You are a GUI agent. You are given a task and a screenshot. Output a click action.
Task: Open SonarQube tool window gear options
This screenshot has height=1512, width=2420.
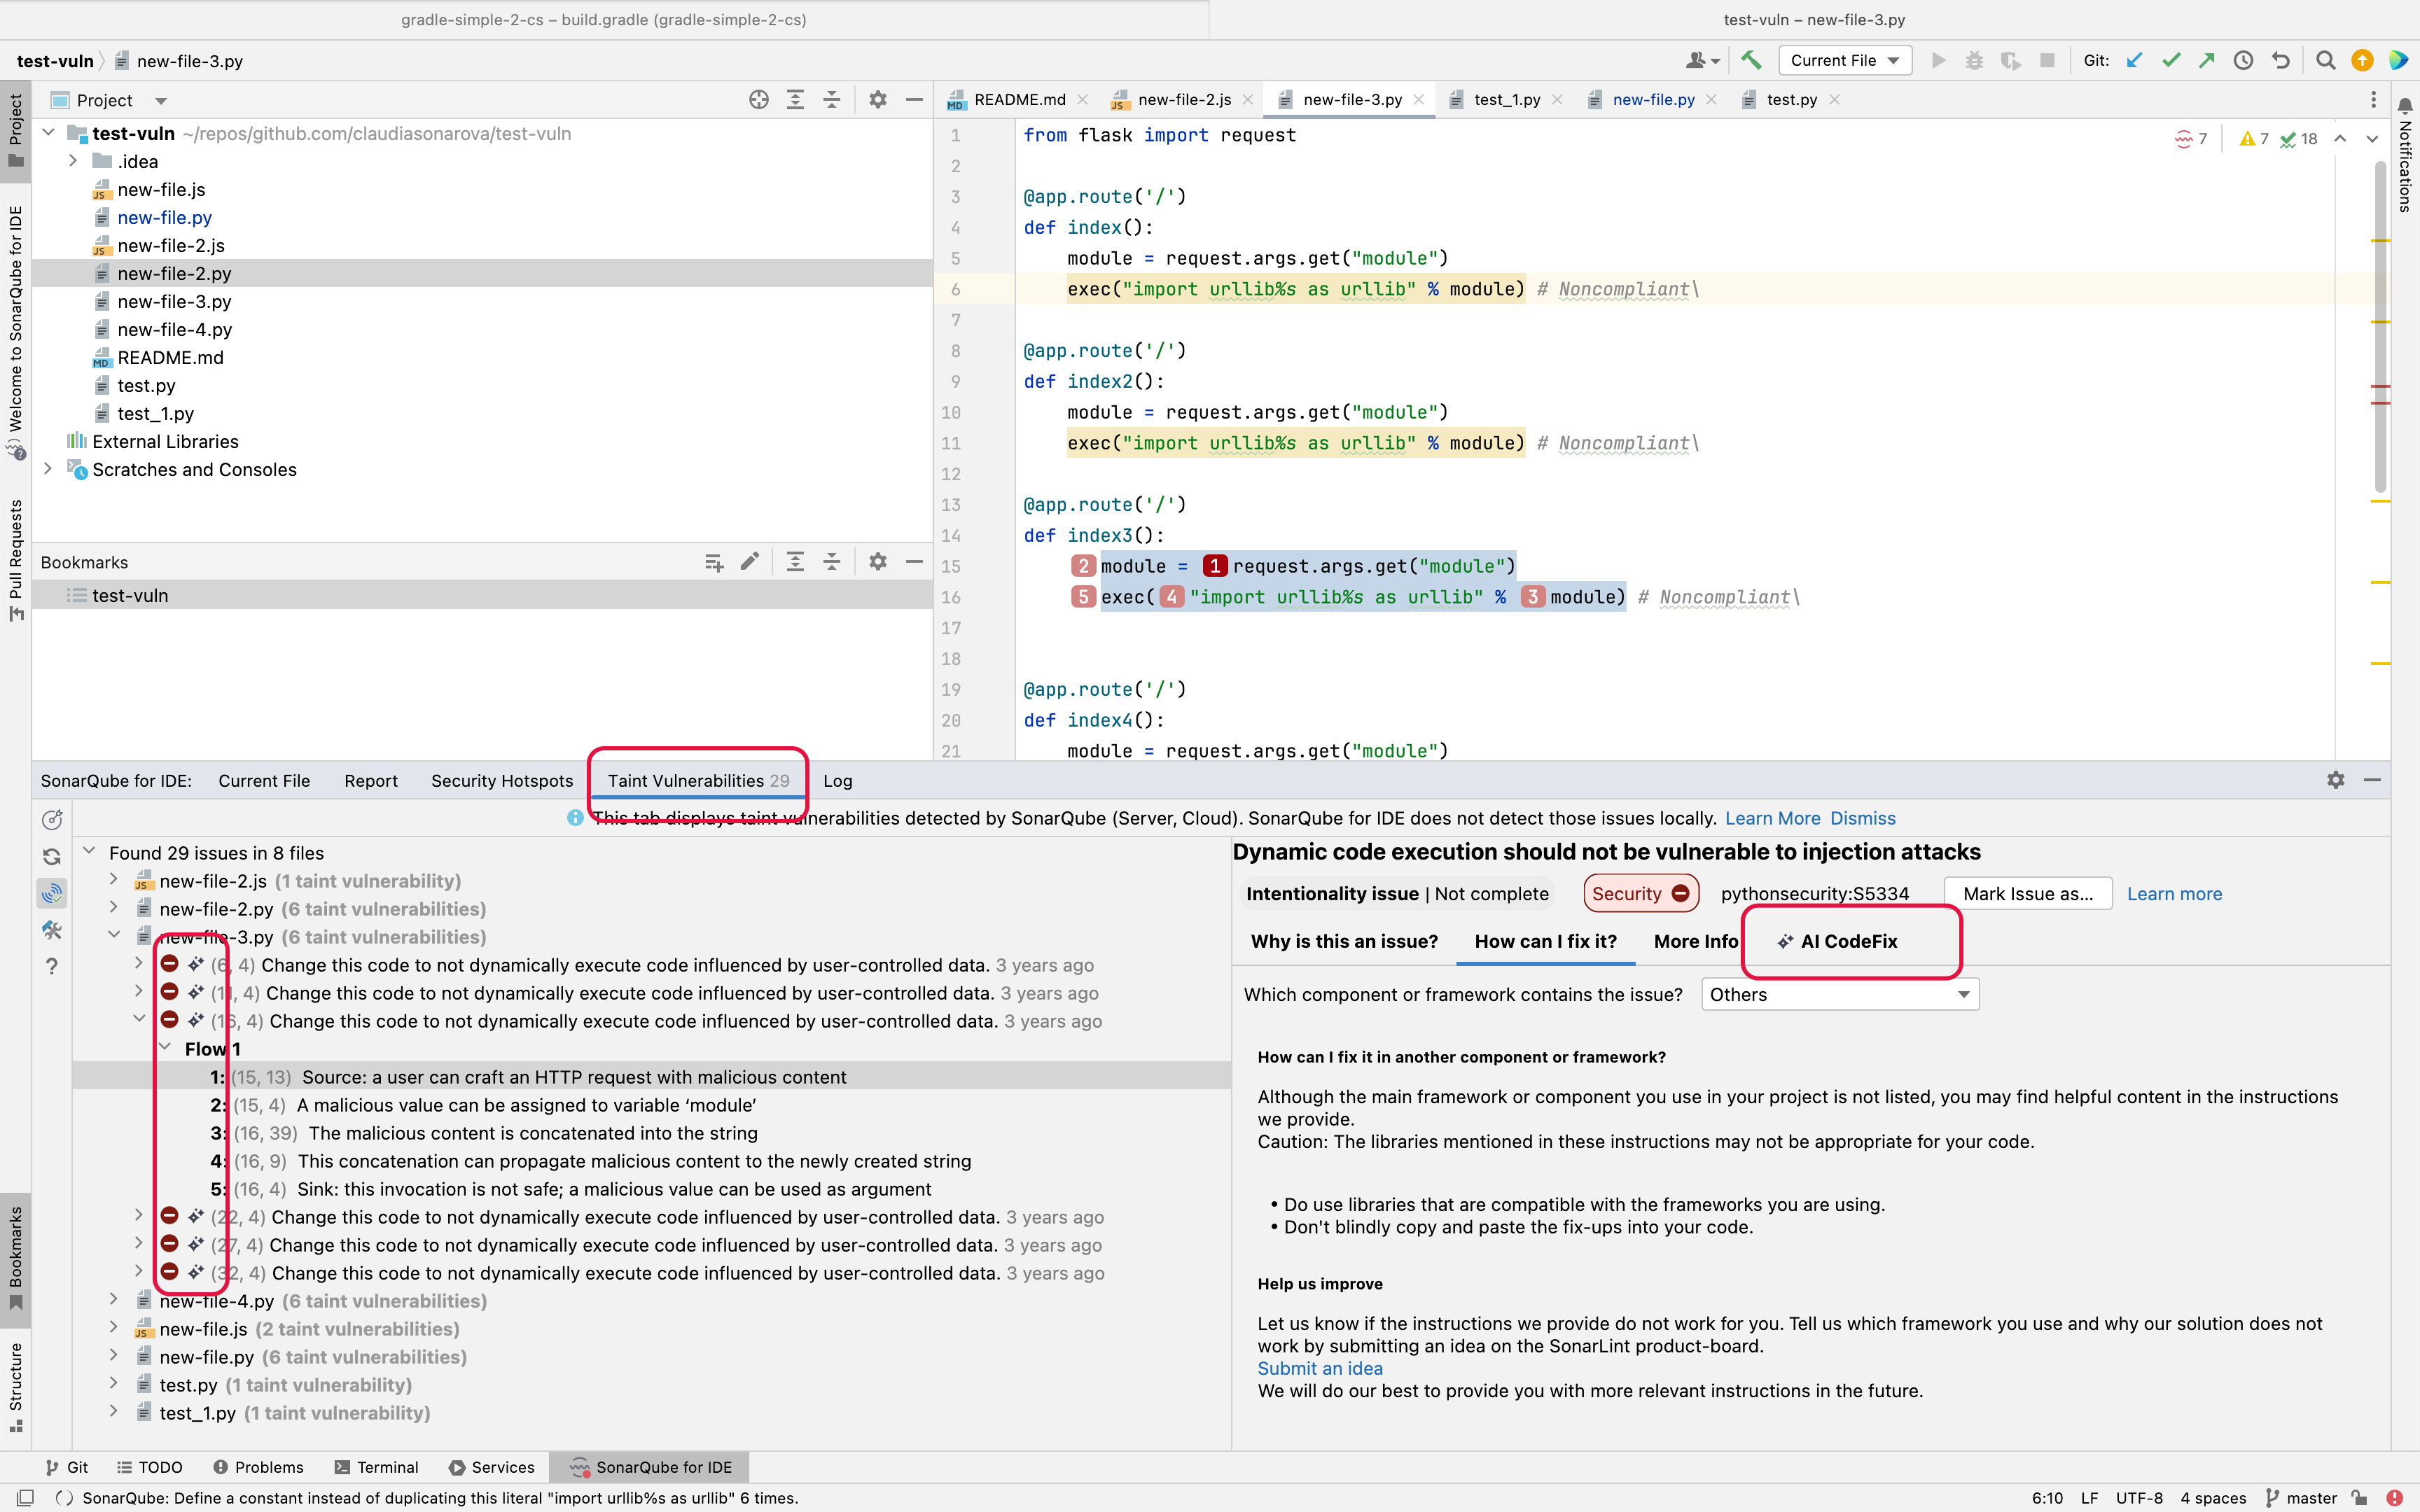2336,780
